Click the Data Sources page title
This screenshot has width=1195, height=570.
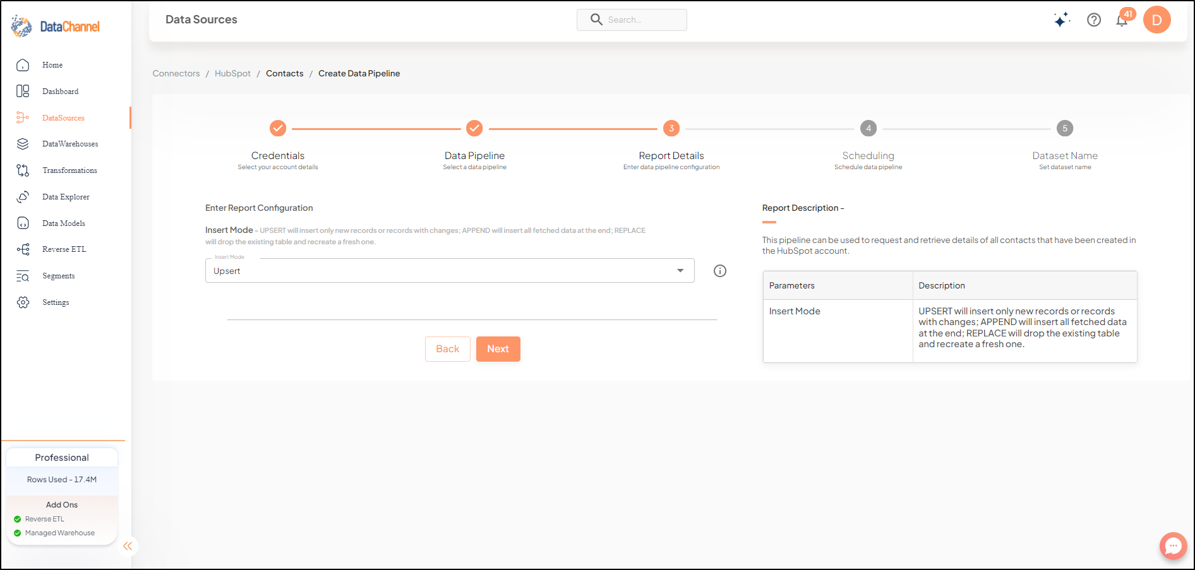(x=201, y=20)
